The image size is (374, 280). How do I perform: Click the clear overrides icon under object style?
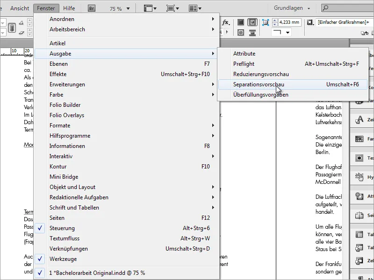[365, 33]
